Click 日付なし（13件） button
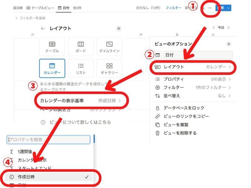 [x=148, y=8]
